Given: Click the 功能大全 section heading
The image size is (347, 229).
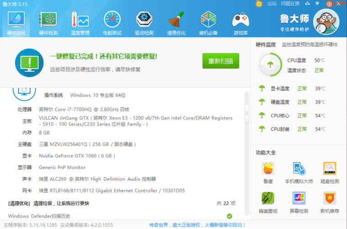Looking at the screenshot, I should coord(266,153).
